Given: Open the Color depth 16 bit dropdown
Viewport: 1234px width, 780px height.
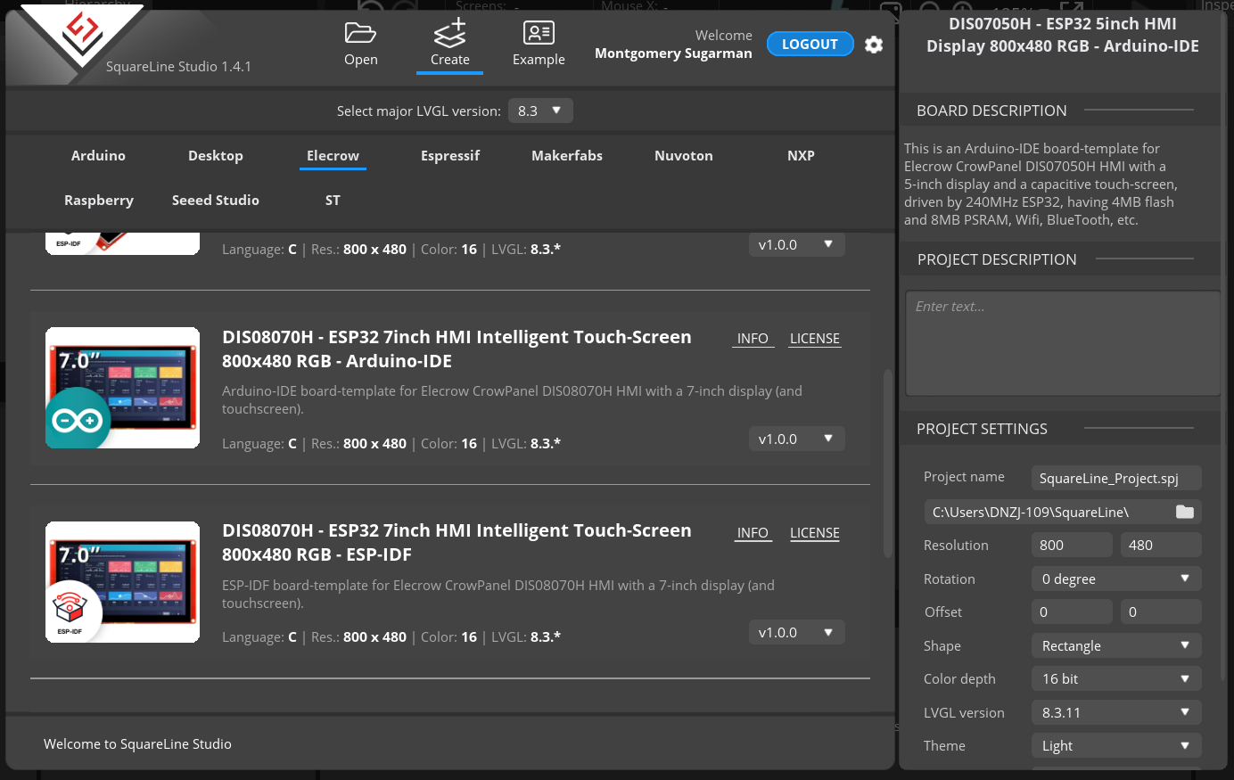Looking at the screenshot, I should (1116, 678).
